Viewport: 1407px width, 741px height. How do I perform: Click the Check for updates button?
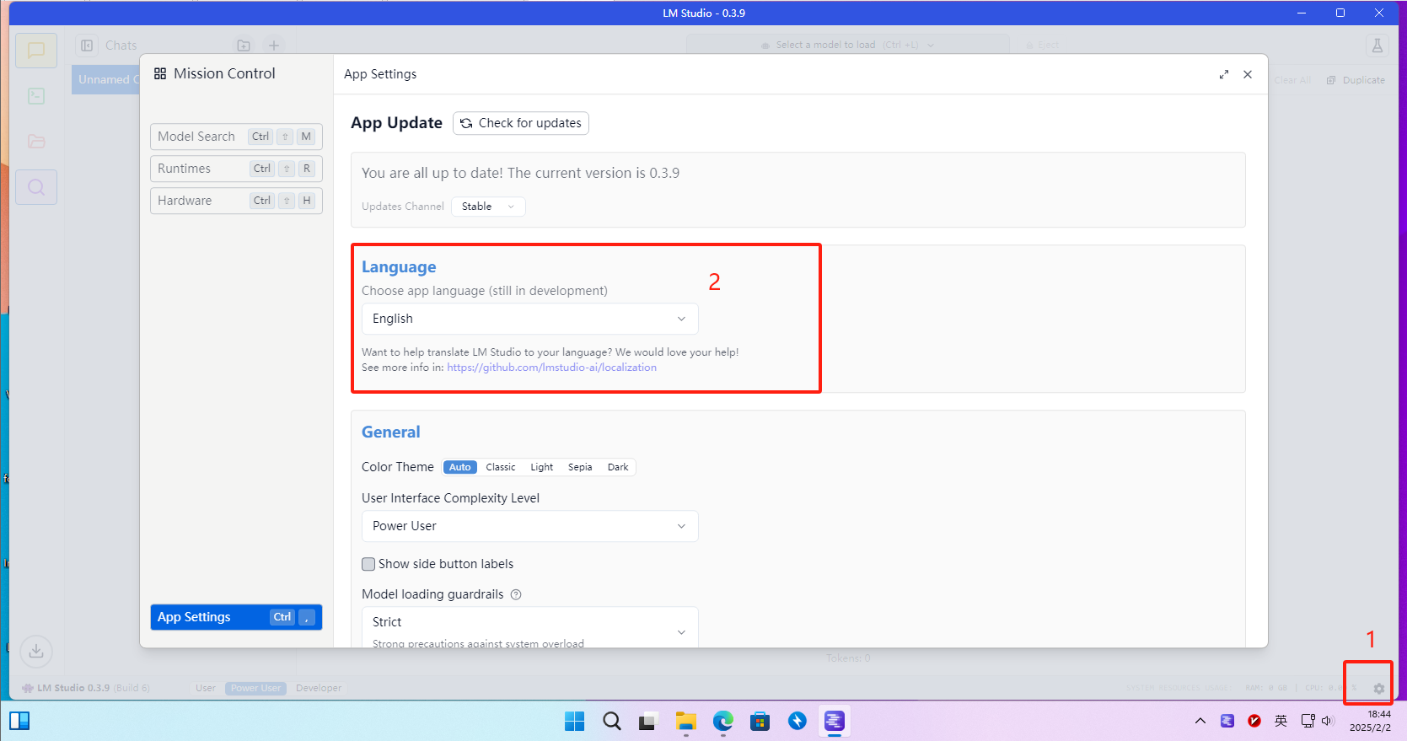tap(521, 123)
